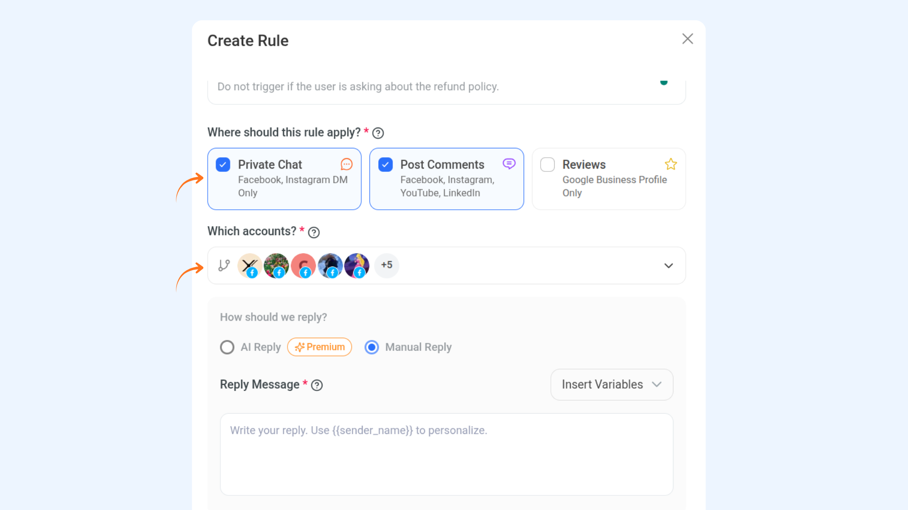
Task: Click the green indicator in the trigger field
Action: pyautogui.click(x=664, y=82)
